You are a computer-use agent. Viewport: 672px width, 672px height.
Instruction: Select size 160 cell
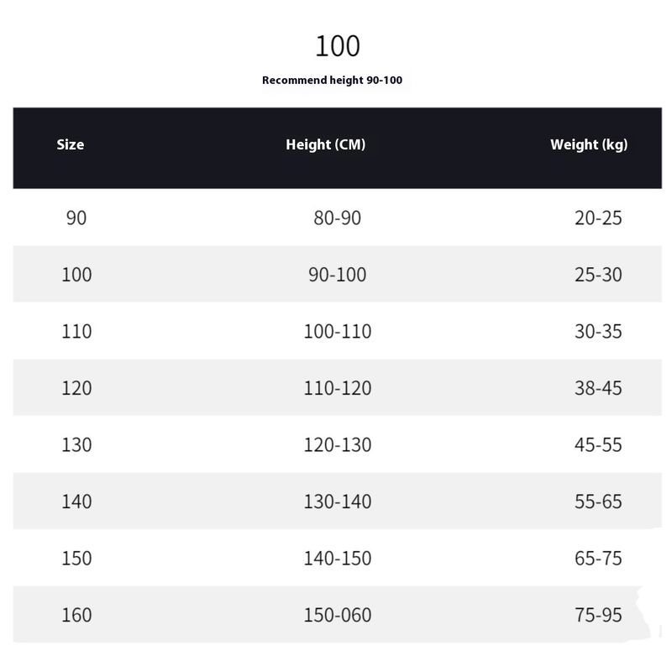76,615
